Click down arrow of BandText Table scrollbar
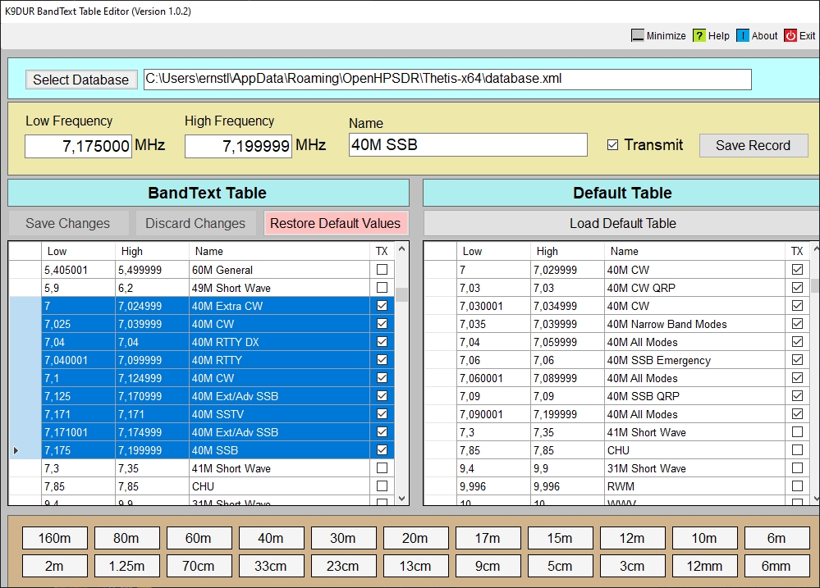Viewport: 820px width, 588px height. (401, 499)
